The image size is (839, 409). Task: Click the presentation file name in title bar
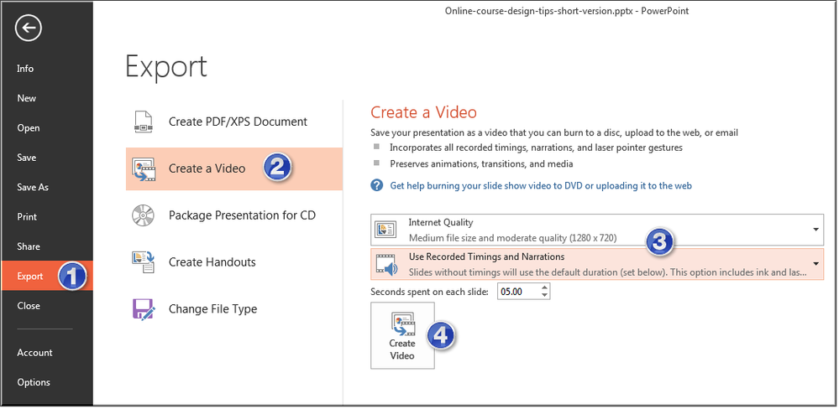click(541, 11)
